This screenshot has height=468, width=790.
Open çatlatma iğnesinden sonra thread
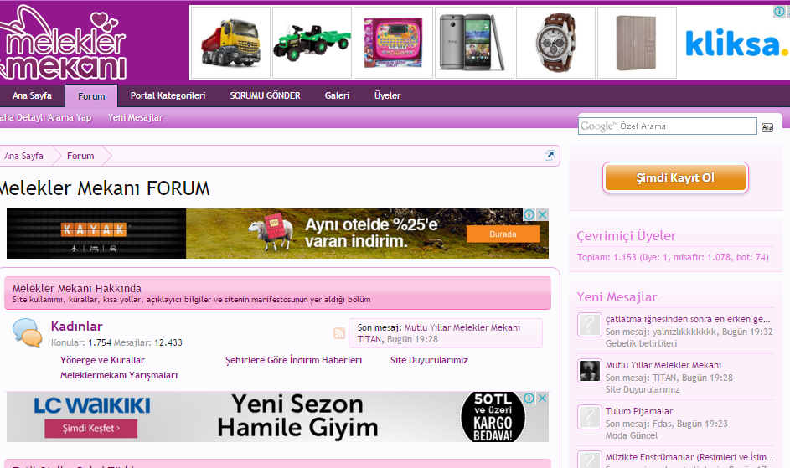687,319
